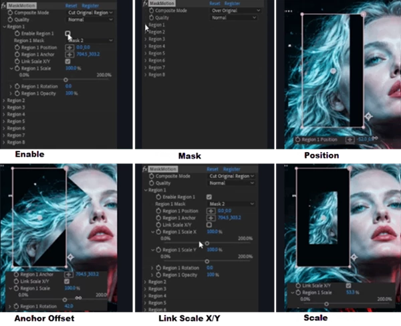
Task: Click the fx icon in the Mask panel
Action: tap(145, 3)
